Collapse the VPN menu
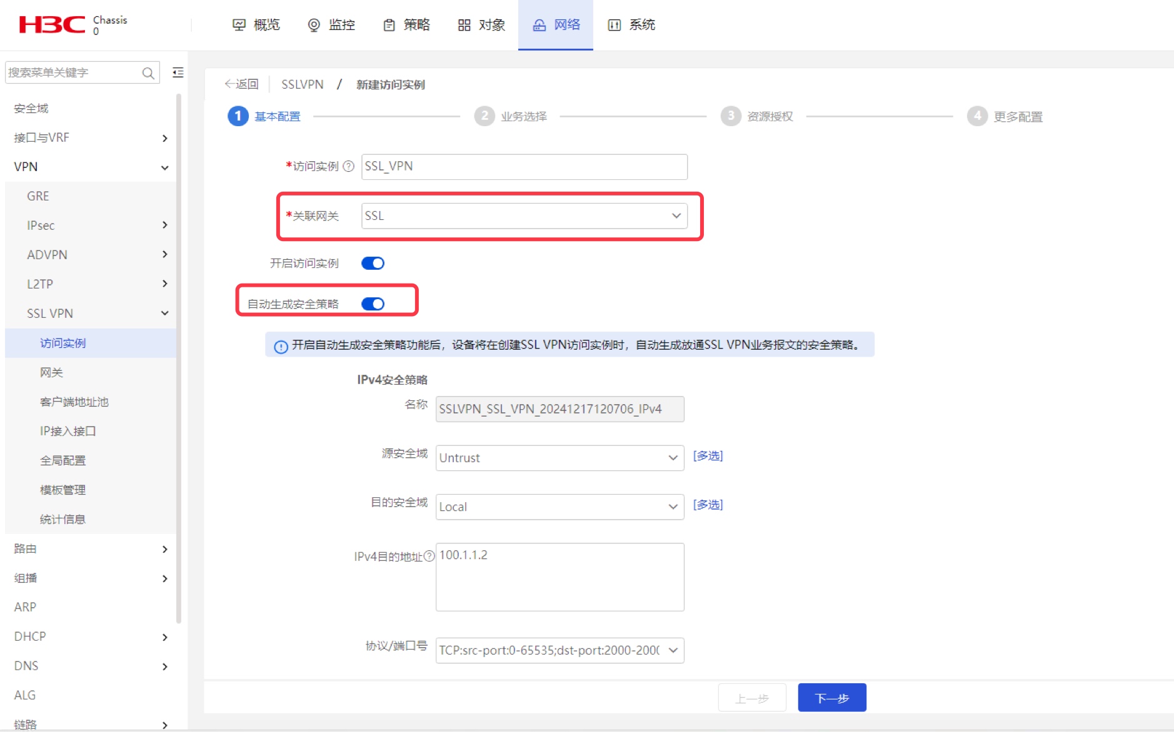This screenshot has height=732, width=1174. (x=91, y=167)
